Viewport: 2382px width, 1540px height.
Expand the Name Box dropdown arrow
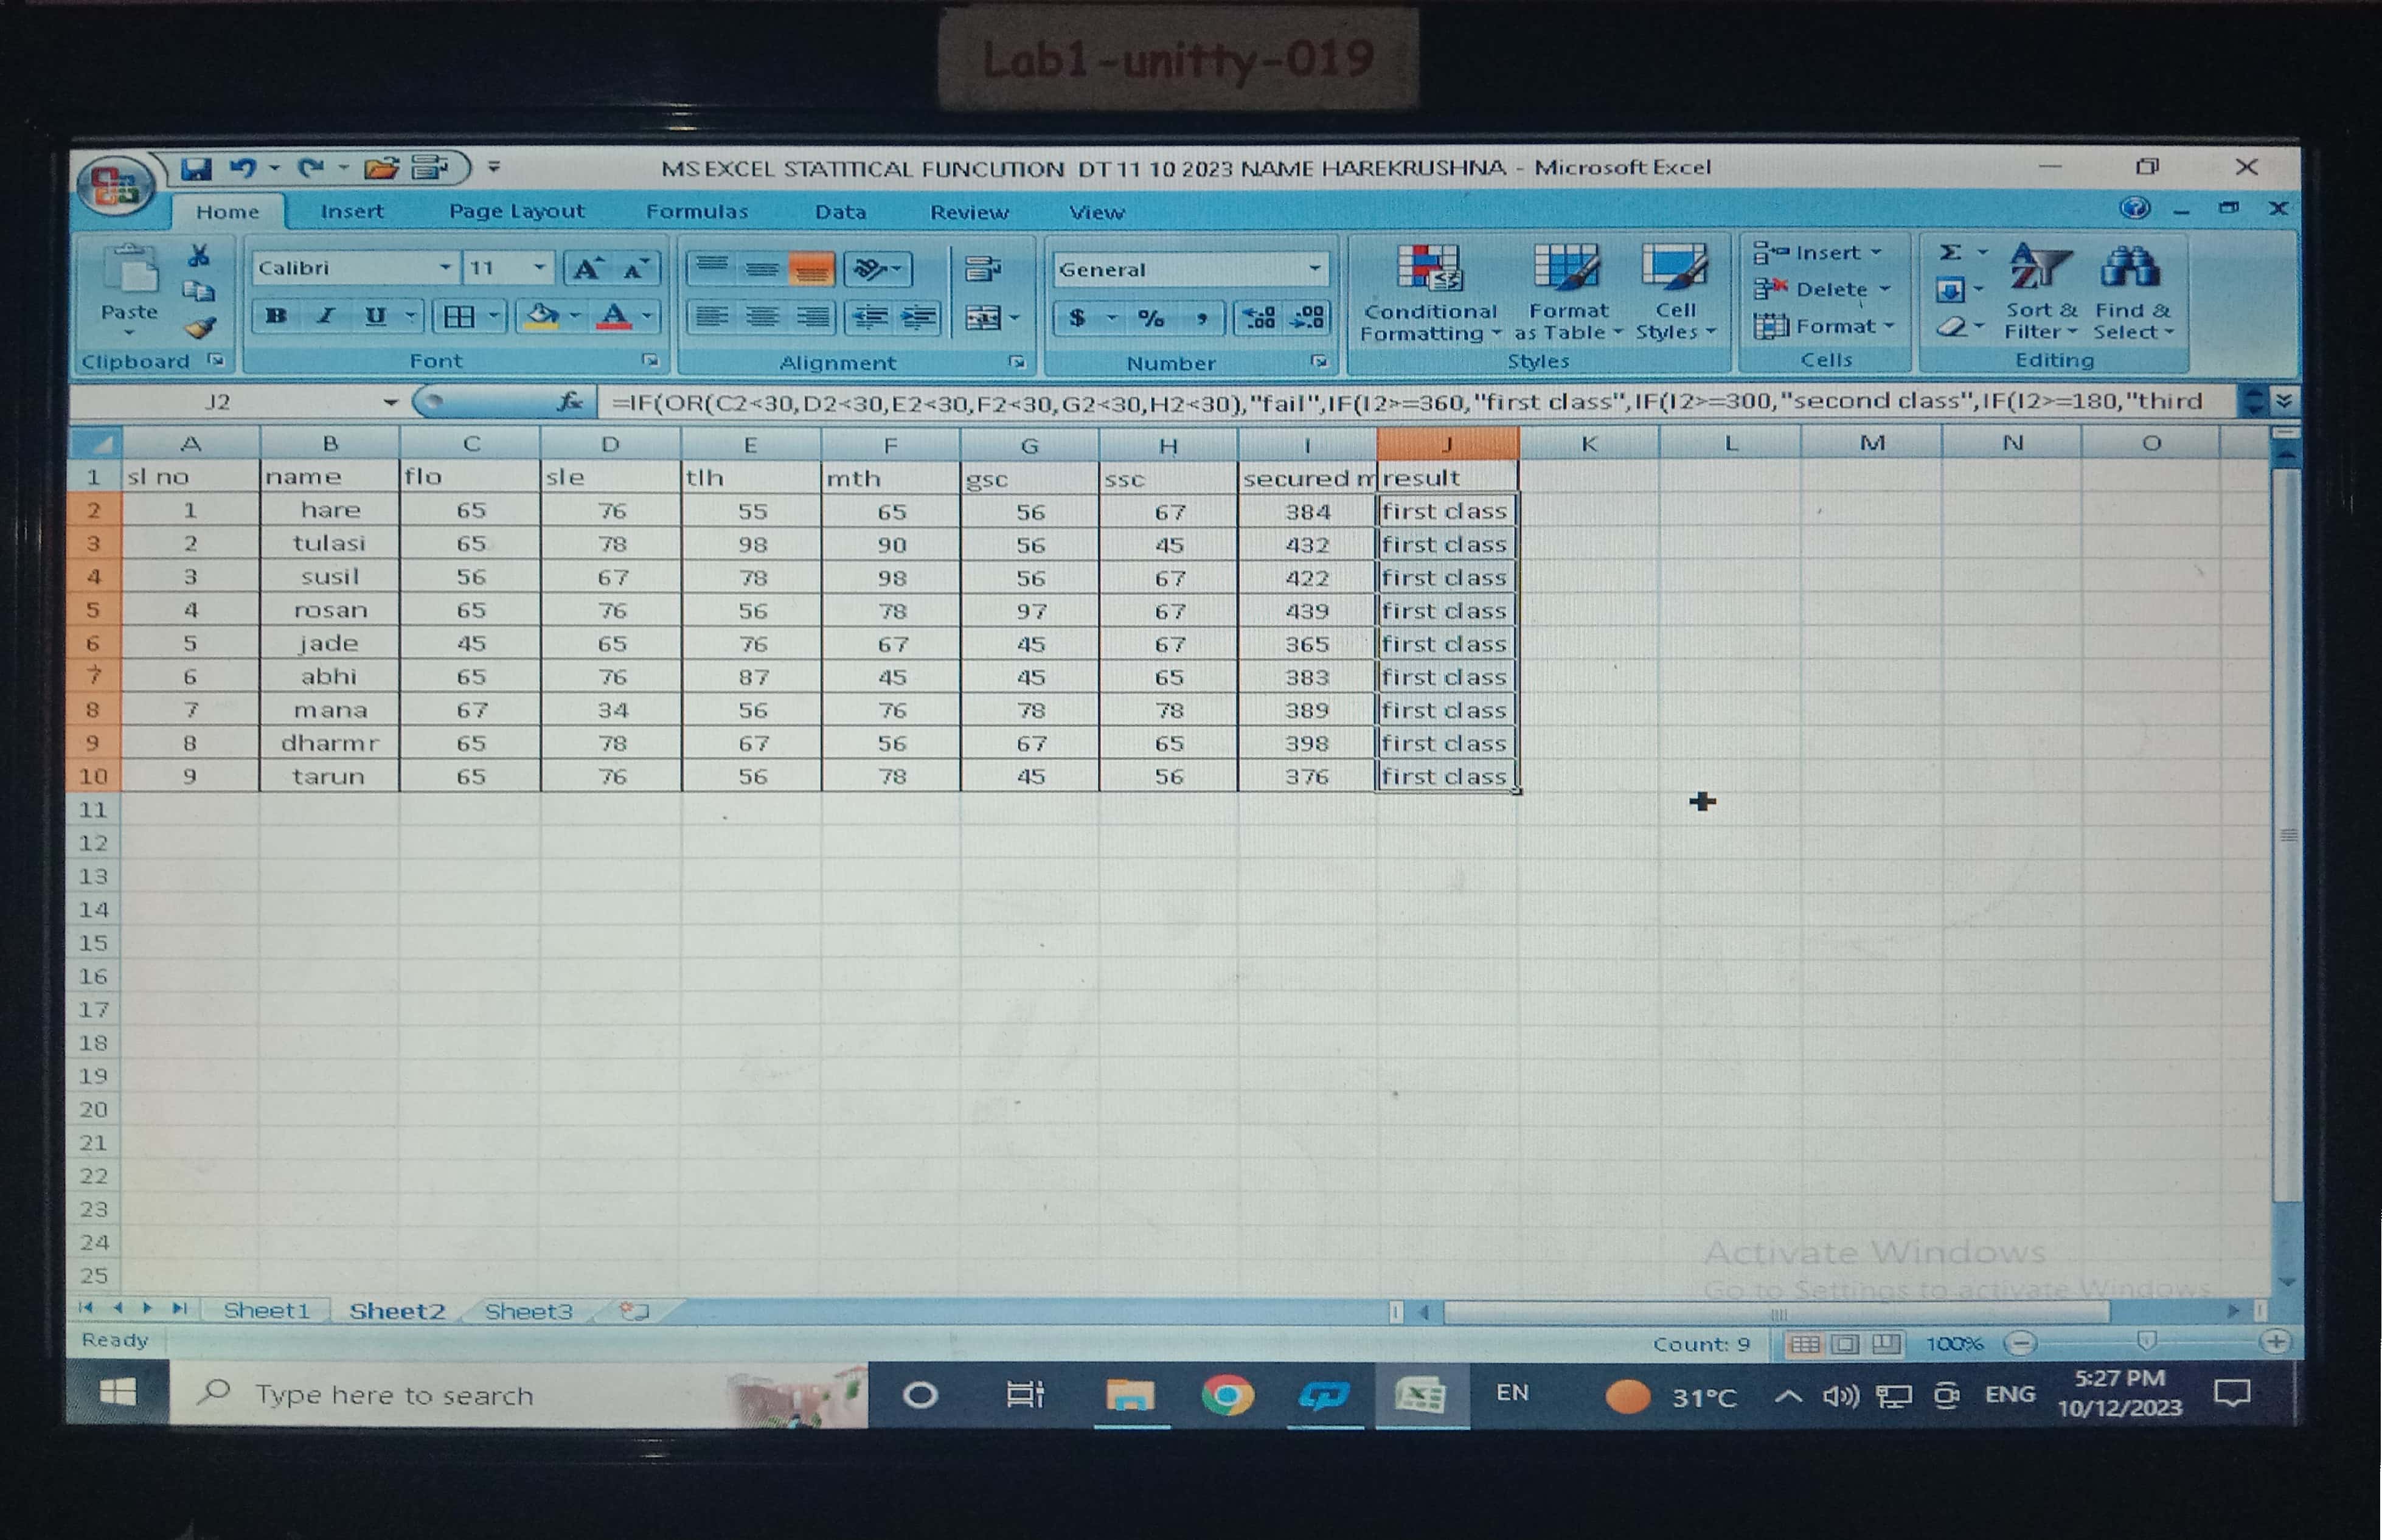point(390,402)
